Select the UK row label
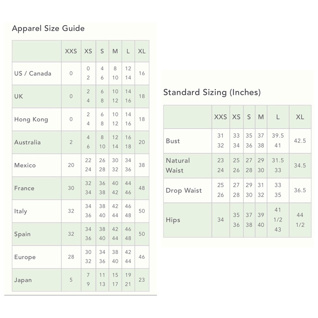The height and width of the screenshot is (318, 318). tap(19, 96)
